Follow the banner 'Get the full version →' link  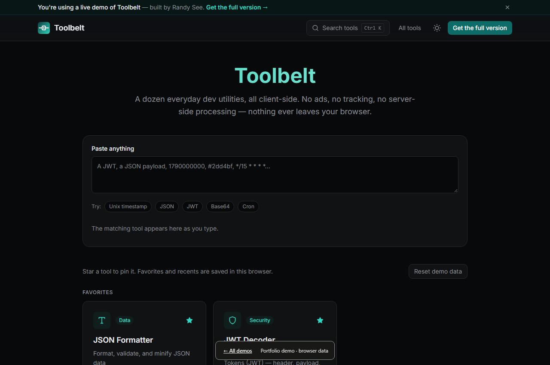click(x=237, y=7)
